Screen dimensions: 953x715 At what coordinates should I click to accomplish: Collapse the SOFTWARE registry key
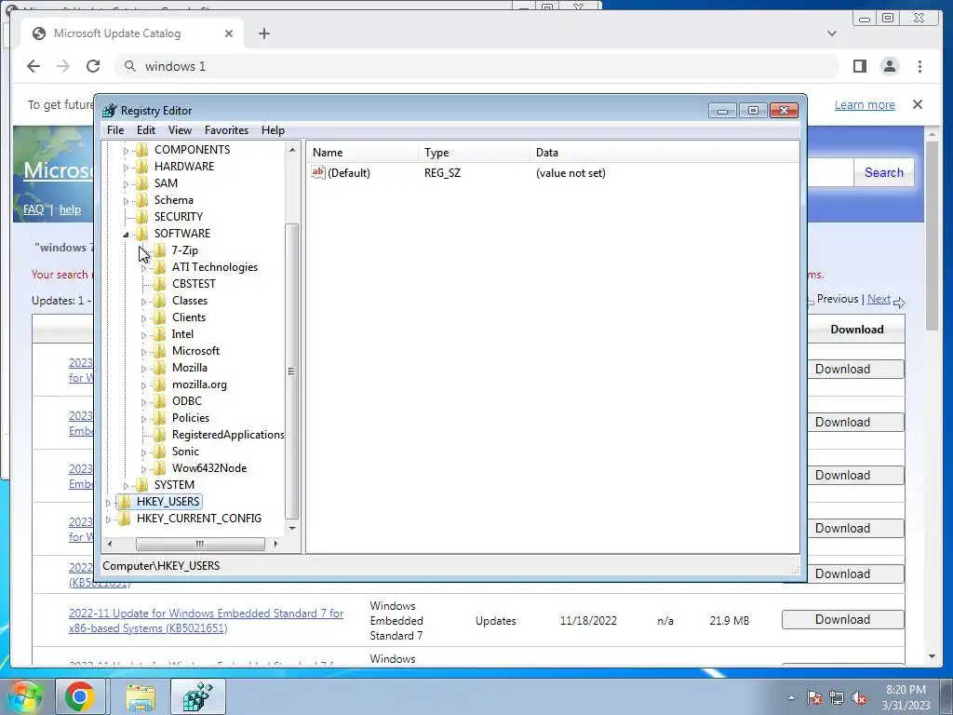point(126,234)
